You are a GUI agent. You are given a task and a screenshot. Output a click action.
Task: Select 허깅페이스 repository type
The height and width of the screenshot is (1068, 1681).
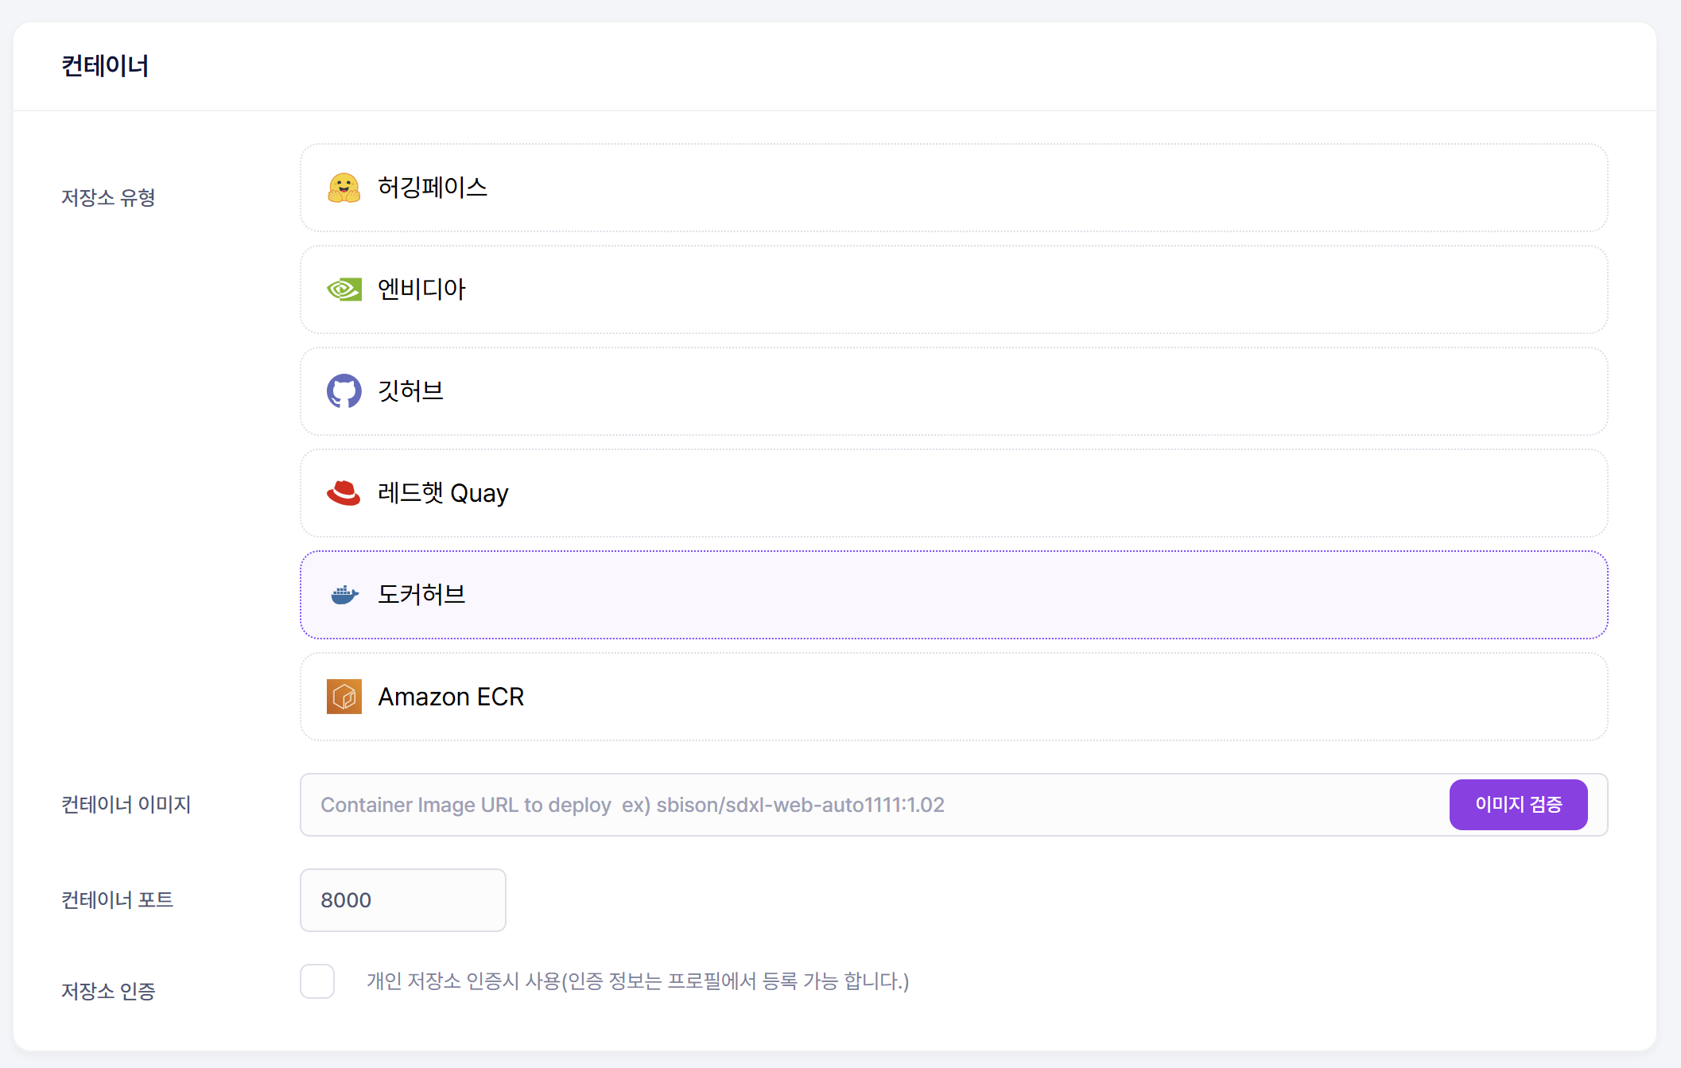pos(953,188)
